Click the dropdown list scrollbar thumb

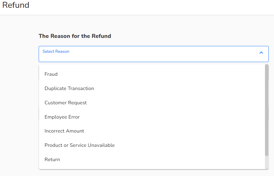(x=267, y=110)
